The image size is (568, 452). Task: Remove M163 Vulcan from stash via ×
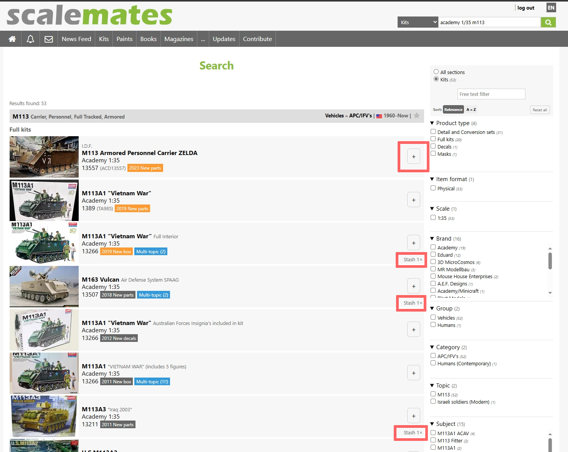point(421,303)
